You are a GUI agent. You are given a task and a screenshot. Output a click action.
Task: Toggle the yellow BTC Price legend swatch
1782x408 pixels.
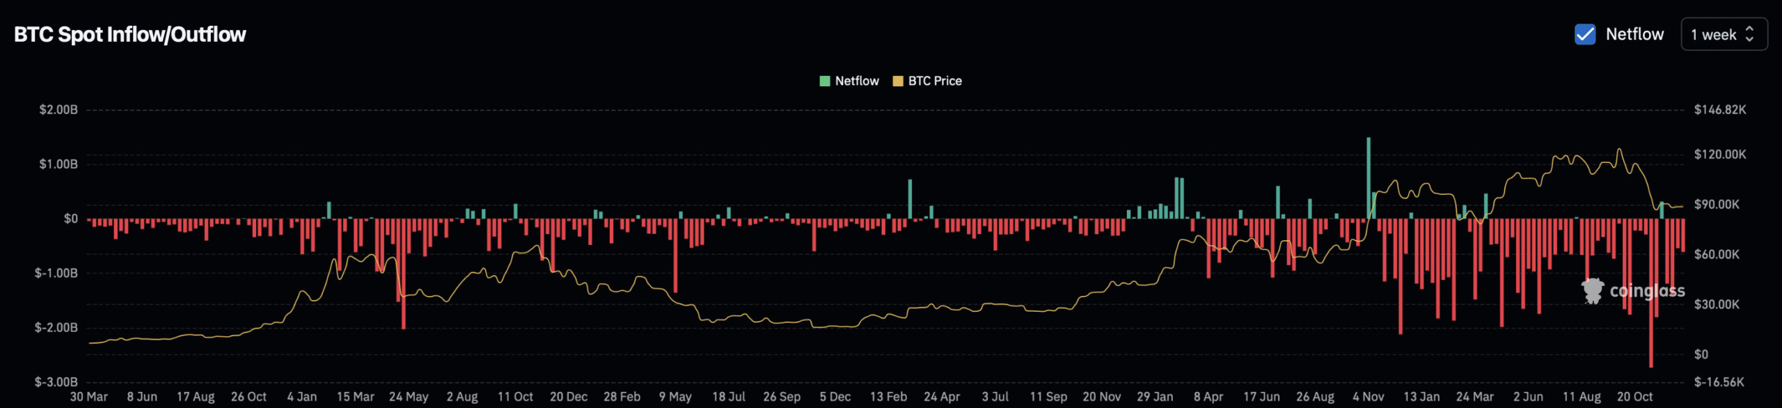tap(898, 81)
